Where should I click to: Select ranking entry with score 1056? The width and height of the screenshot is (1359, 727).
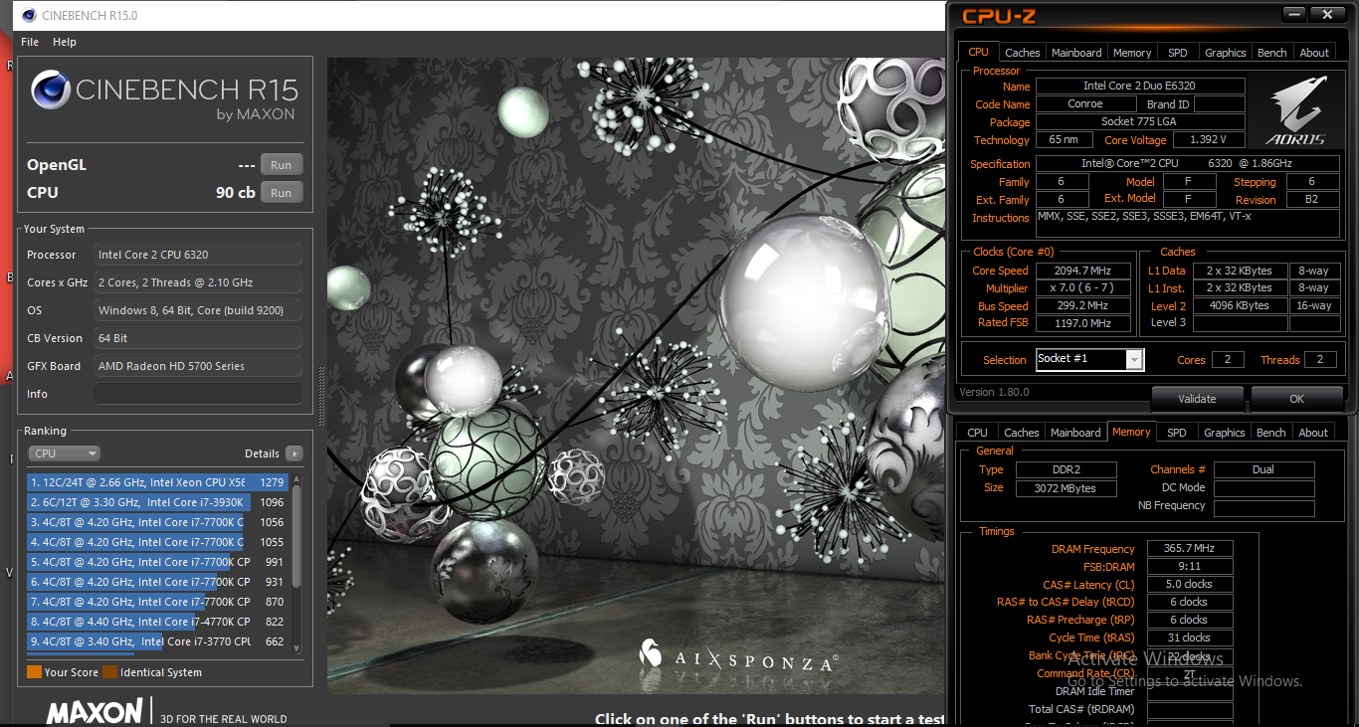click(157, 522)
